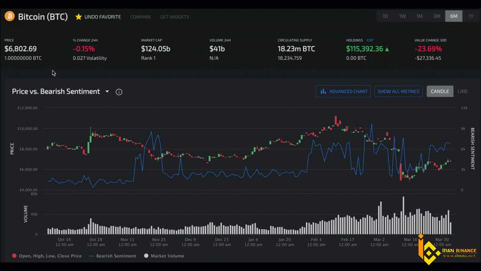This screenshot has width=481, height=271.
Task: Click the Volume 24H $41b value
Action: pyautogui.click(x=217, y=49)
